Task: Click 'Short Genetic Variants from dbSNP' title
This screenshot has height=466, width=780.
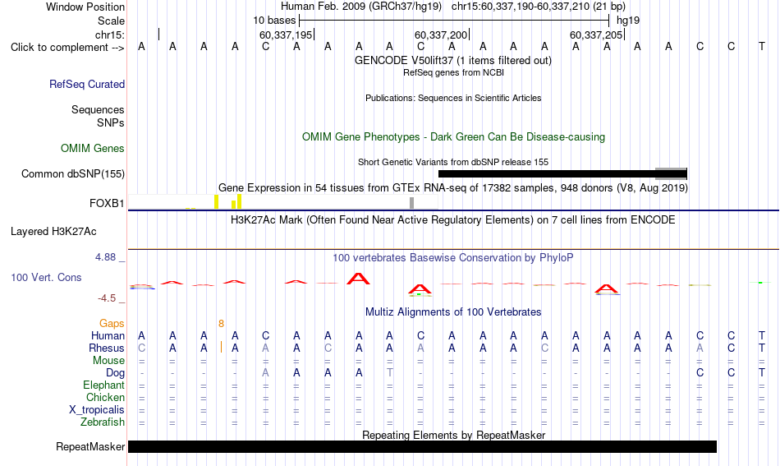Action: (x=453, y=162)
